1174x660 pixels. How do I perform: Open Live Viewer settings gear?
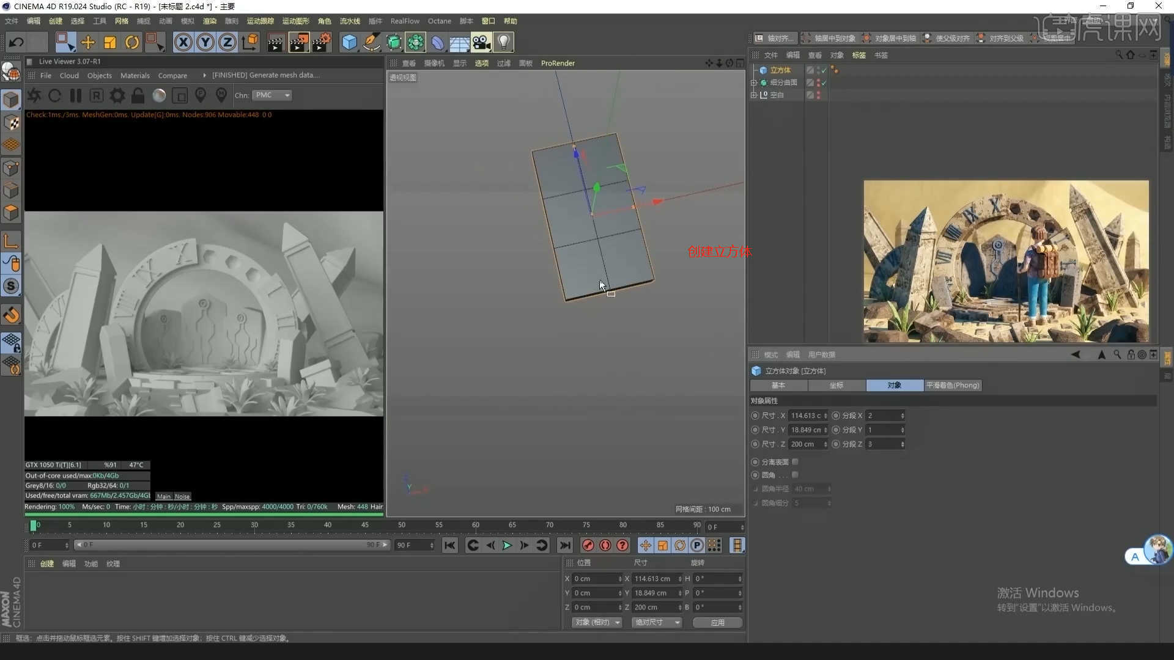click(x=117, y=95)
